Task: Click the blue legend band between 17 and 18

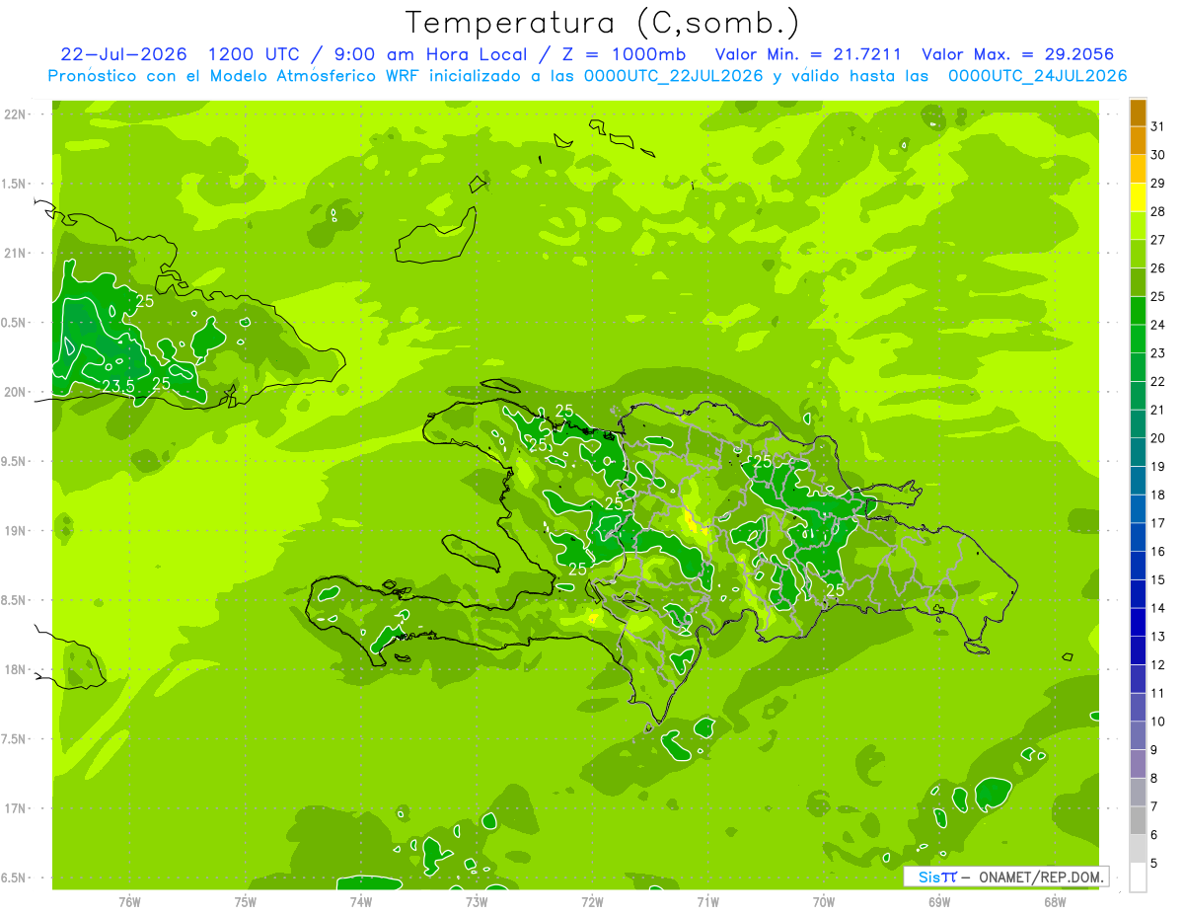Action: (1138, 508)
